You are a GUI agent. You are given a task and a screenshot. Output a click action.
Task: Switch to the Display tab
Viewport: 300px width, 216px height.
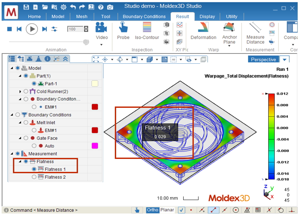click(x=207, y=17)
